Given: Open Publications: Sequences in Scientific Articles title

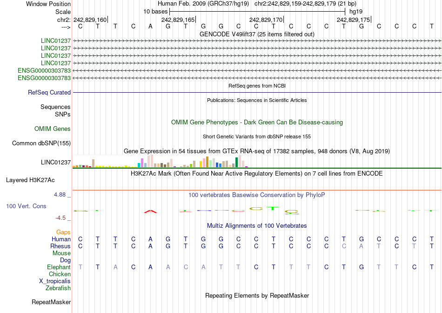Looking at the screenshot, I should (257, 100).
